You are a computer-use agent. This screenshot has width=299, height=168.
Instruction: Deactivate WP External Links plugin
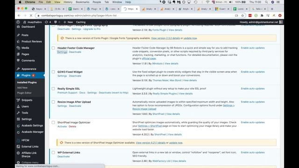(64, 157)
